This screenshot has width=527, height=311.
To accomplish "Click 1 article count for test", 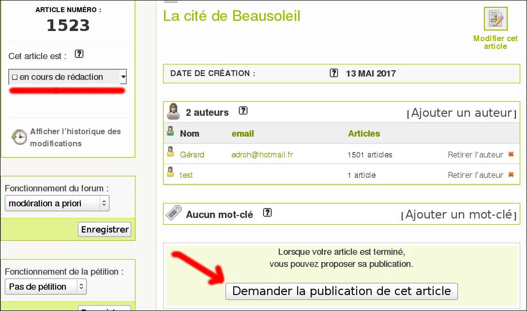I will point(361,175).
